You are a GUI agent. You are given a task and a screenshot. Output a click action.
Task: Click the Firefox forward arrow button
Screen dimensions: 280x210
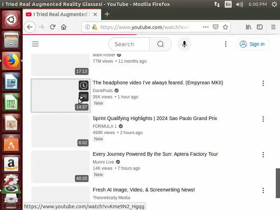coord(41,27)
